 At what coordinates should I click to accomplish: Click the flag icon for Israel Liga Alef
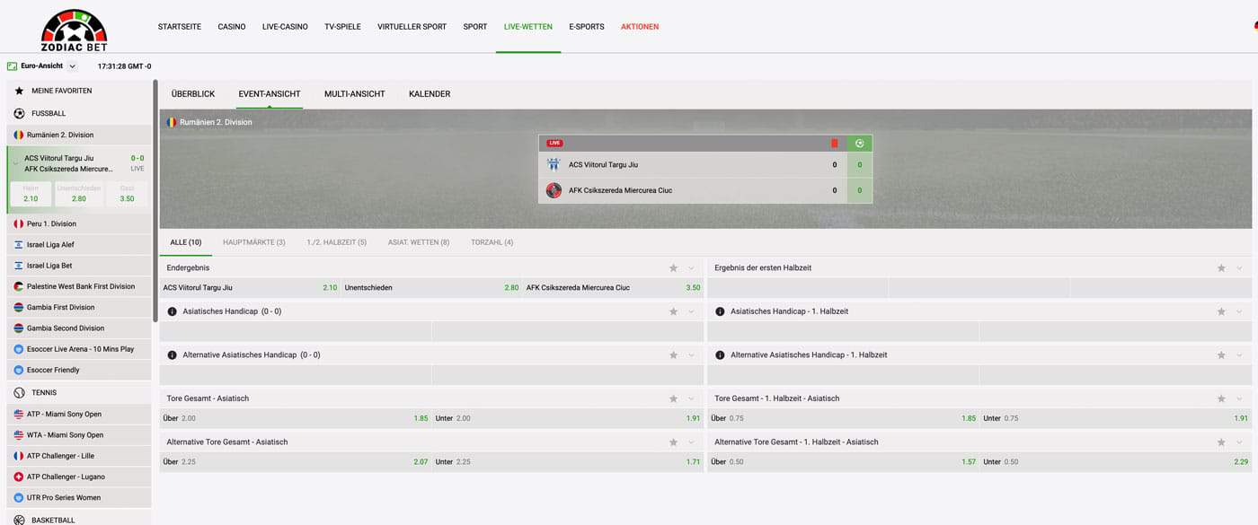pos(19,244)
